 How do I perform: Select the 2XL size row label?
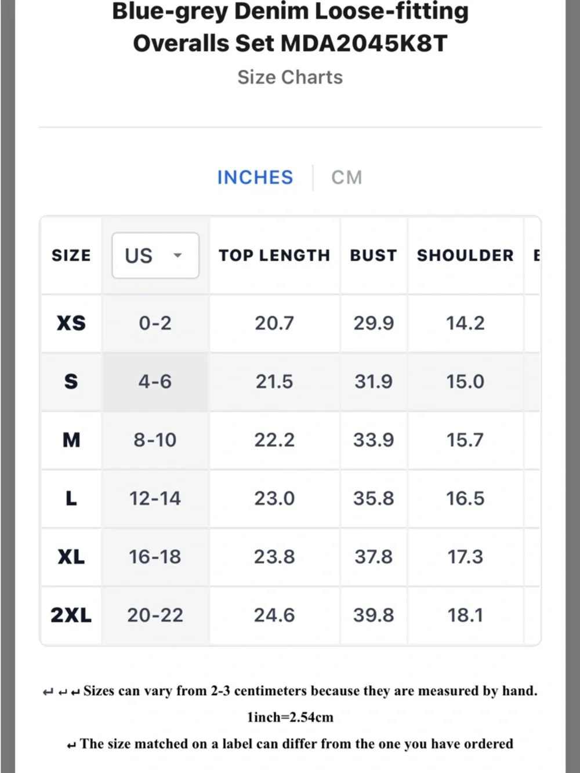click(x=71, y=615)
